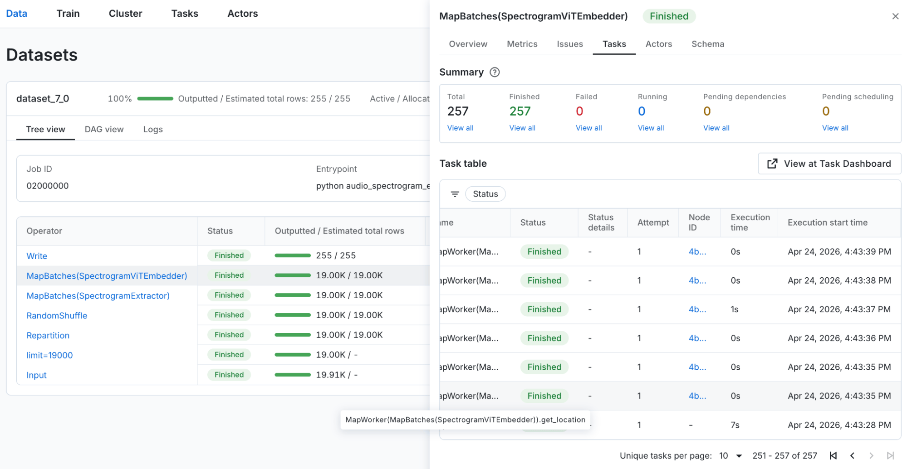Open MapBatches(SpectrogramViTEmbedder) operator
The width and height of the screenshot is (907, 469).
click(x=107, y=276)
